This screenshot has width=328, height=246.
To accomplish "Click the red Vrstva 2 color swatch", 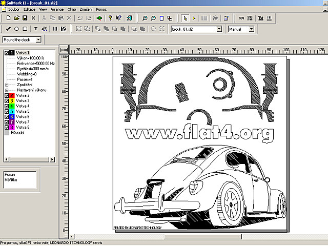I will (12, 95).
